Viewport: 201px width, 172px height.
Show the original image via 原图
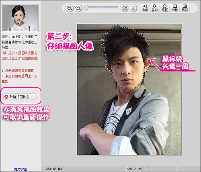165,8
